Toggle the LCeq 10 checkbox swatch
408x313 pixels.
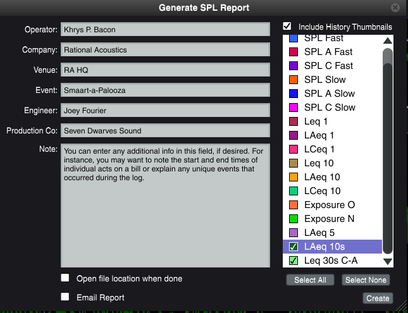click(294, 191)
